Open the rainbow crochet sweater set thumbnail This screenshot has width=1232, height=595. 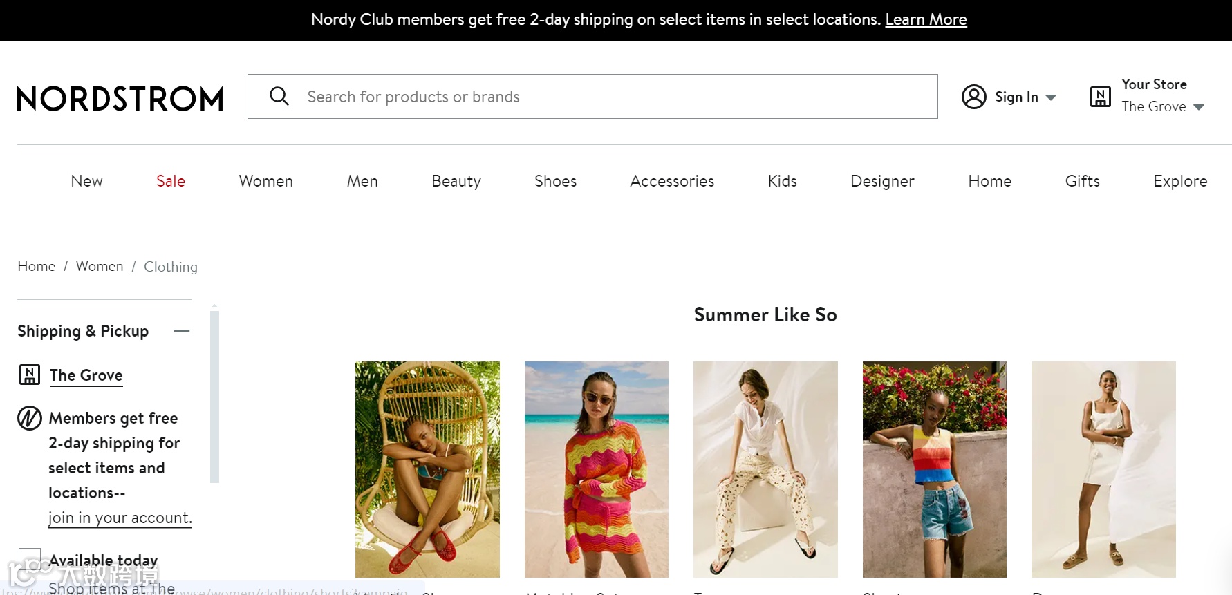[597, 469]
